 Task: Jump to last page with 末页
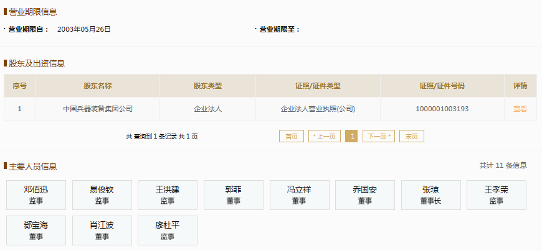[411, 136]
